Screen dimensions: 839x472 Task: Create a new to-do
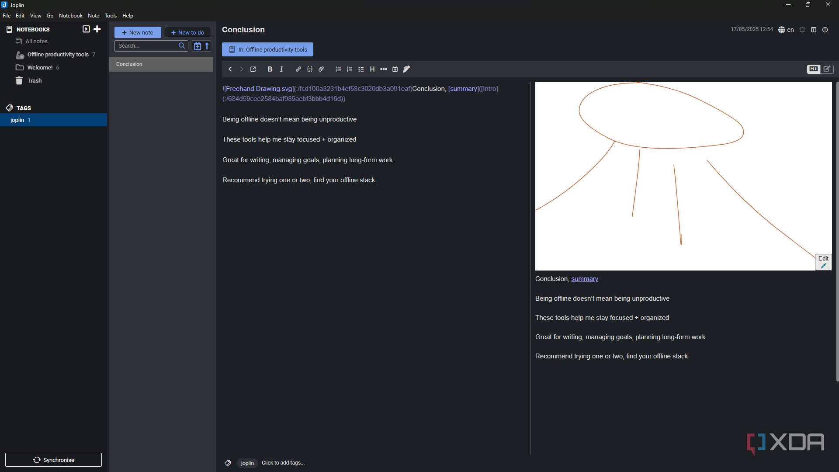pyautogui.click(x=188, y=32)
